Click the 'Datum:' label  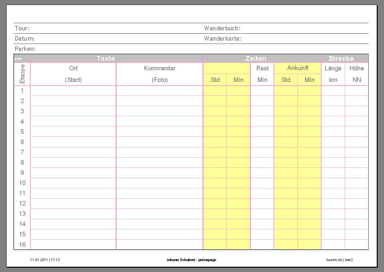pyautogui.click(x=25, y=38)
